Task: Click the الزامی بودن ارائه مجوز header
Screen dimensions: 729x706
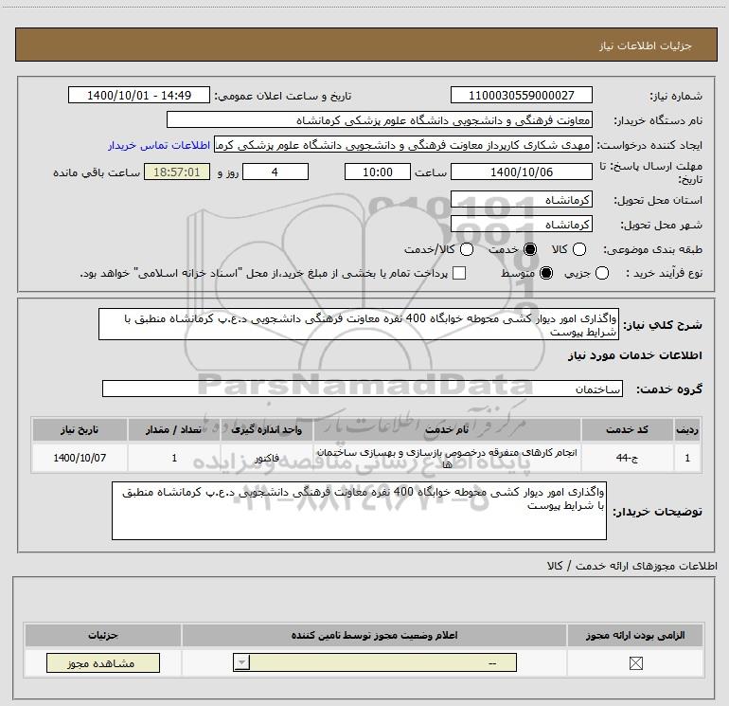Action: tap(635, 635)
